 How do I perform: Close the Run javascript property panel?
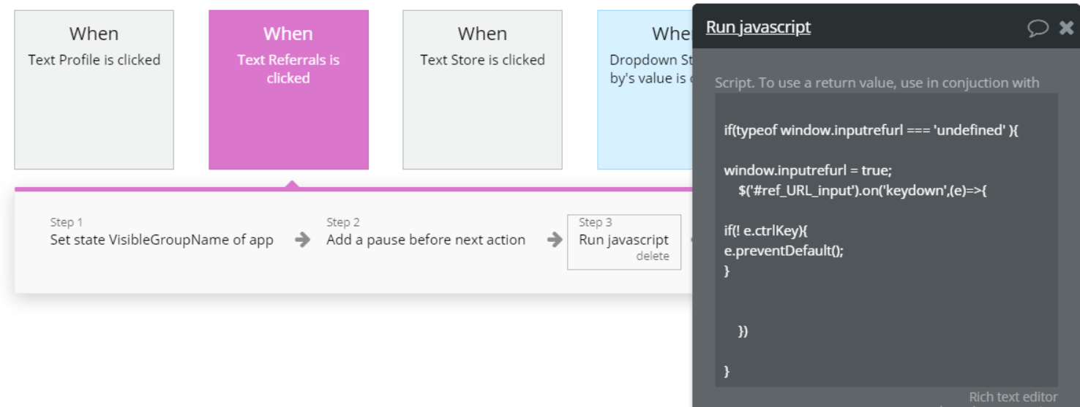click(x=1066, y=28)
